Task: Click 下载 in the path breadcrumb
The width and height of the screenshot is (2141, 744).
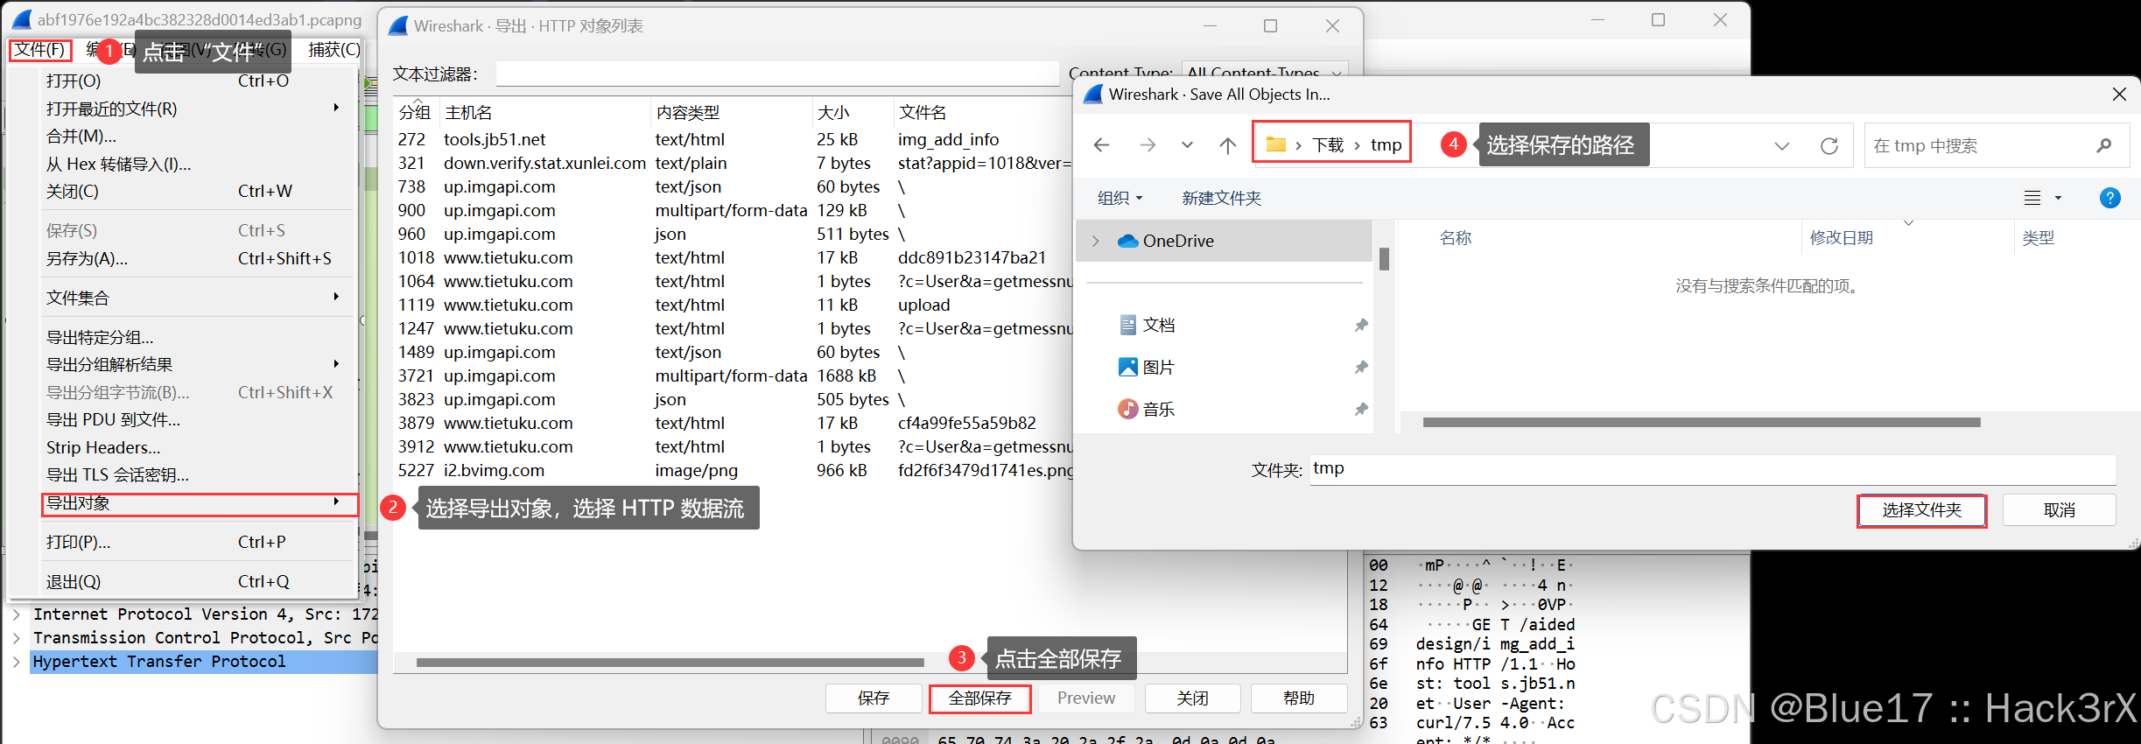Action: click(x=1327, y=145)
